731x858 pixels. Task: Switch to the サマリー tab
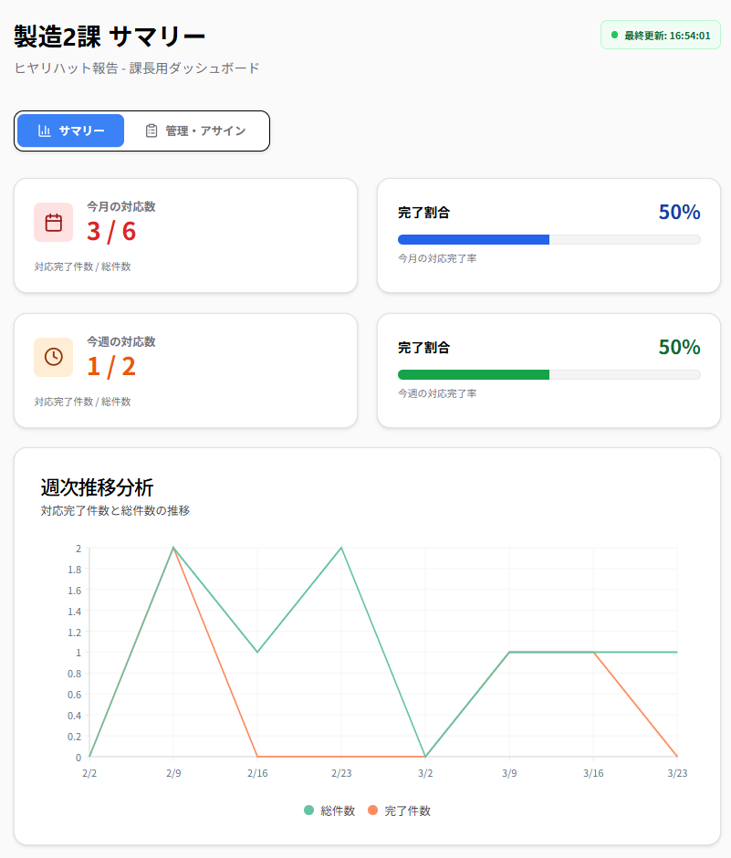[71, 131]
